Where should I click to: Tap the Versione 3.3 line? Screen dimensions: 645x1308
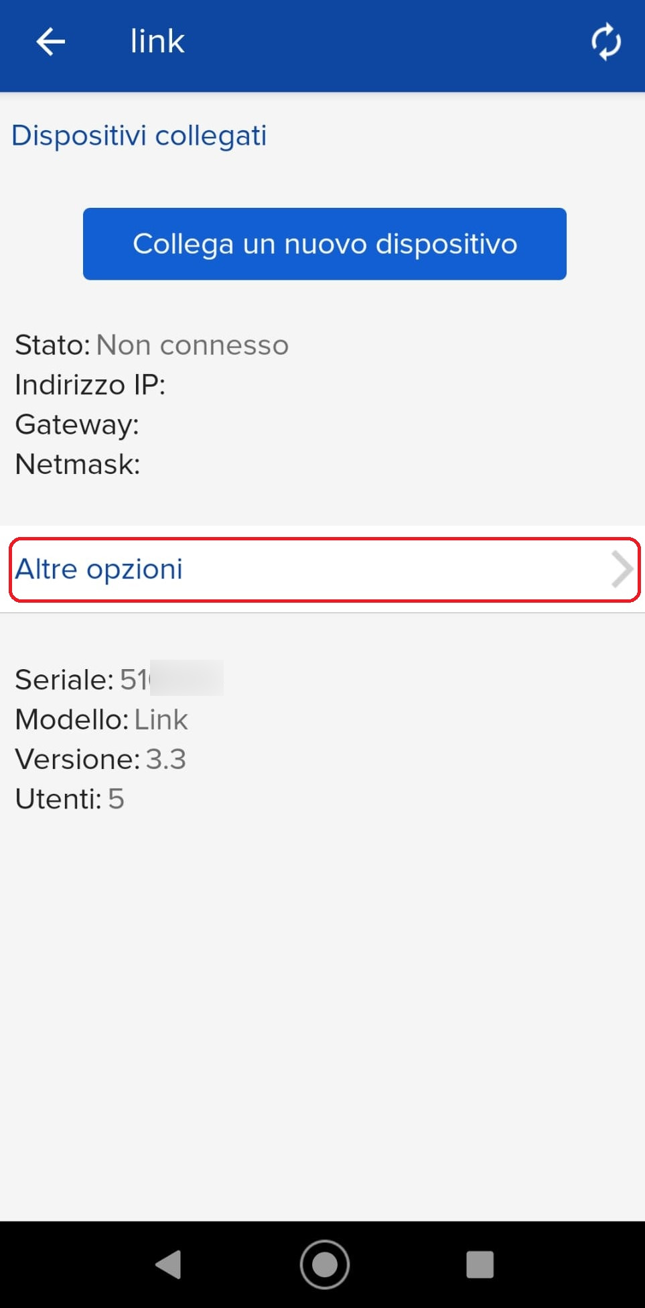click(x=100, y=759)
